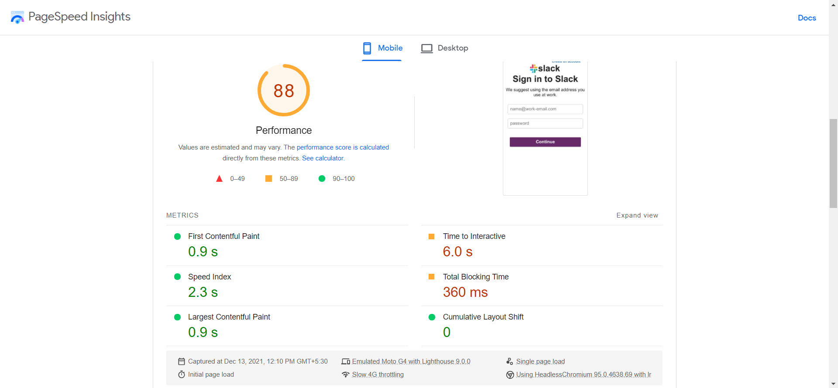Screen dimensions: 838x388
Task: Click the page vertical scrollbar thumb
Action: pyautogui.click(x=834, y=163)
